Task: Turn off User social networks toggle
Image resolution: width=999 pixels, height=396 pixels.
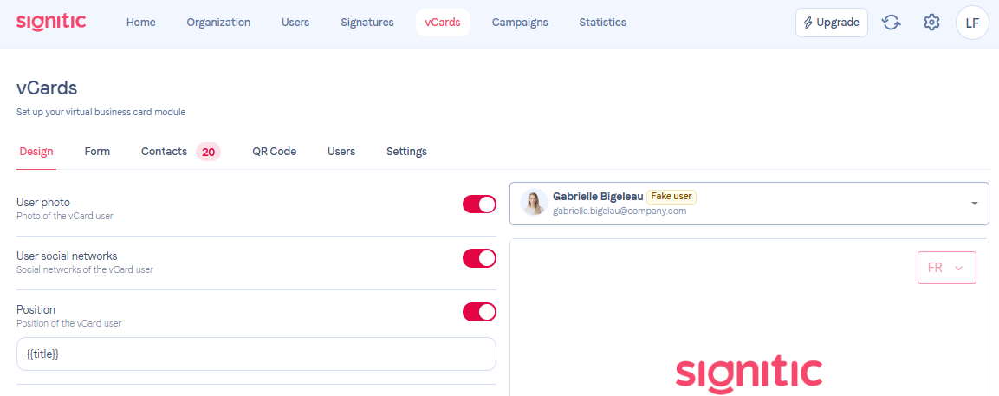Action: [479, 258]
